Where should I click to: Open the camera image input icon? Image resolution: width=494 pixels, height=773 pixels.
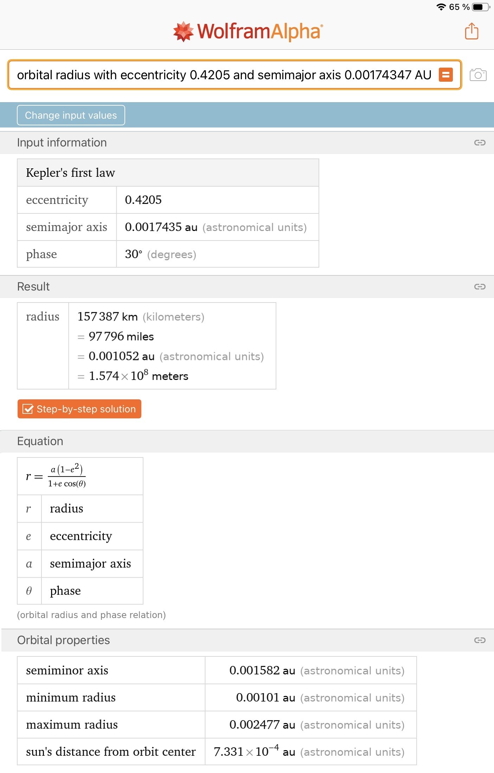[x=478, y=75]
